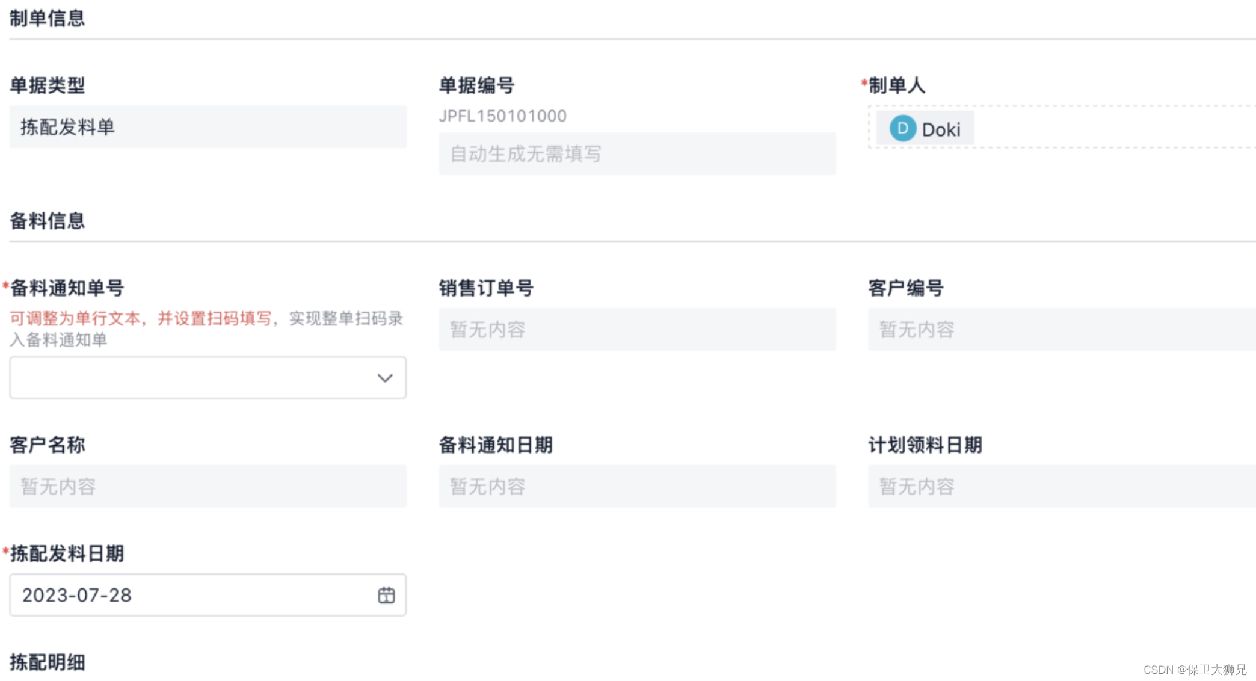Click the 单据类型 field showing 拣配发料单

click(208, 127)
